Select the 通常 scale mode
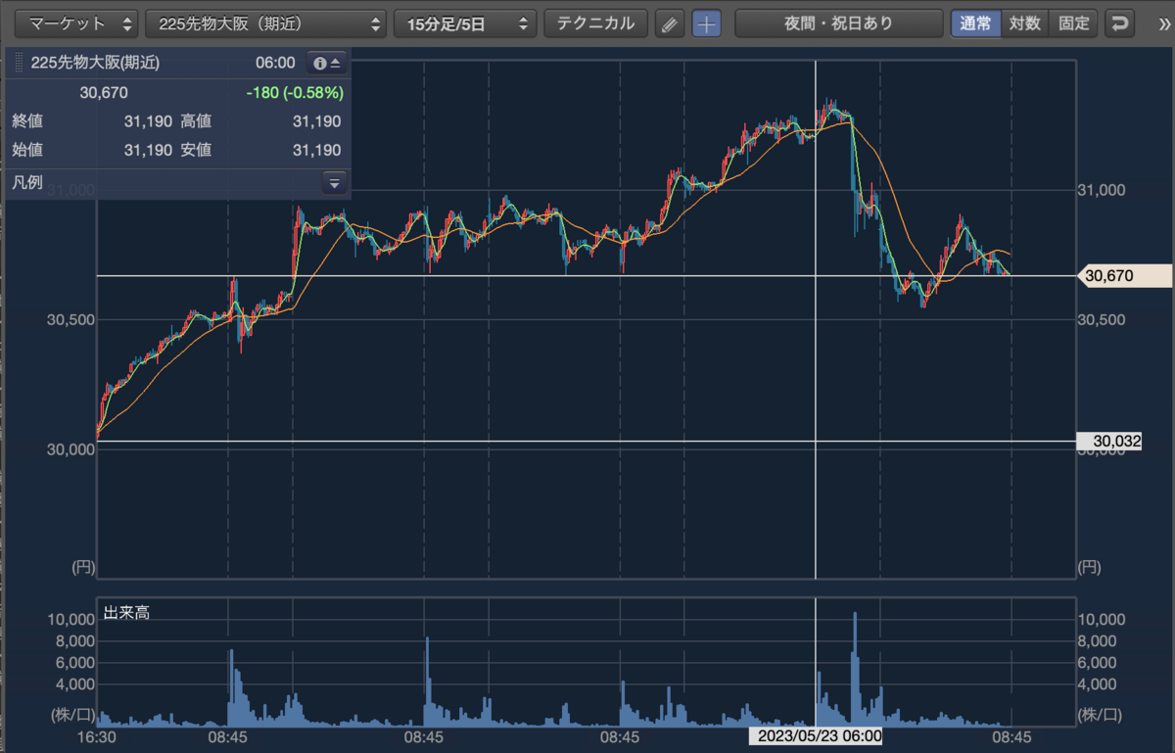 [x=975, y=24]
